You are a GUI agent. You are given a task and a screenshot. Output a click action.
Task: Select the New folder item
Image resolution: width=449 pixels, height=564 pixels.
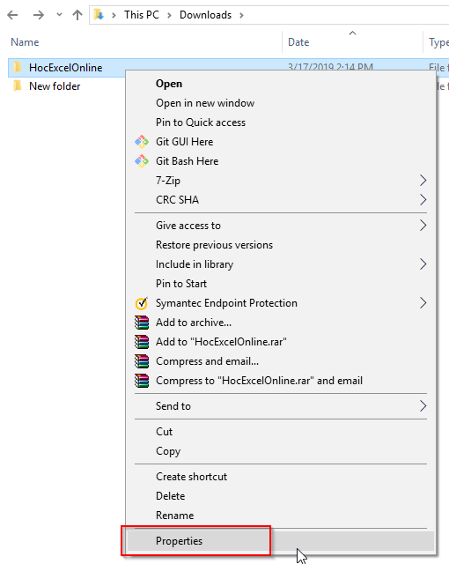click(55, 86)
